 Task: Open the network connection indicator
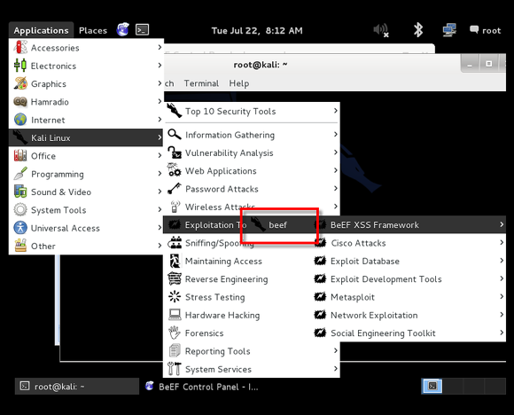tap(449, 30)
